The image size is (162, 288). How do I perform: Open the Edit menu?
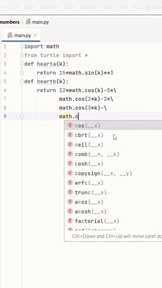(15, 7)
